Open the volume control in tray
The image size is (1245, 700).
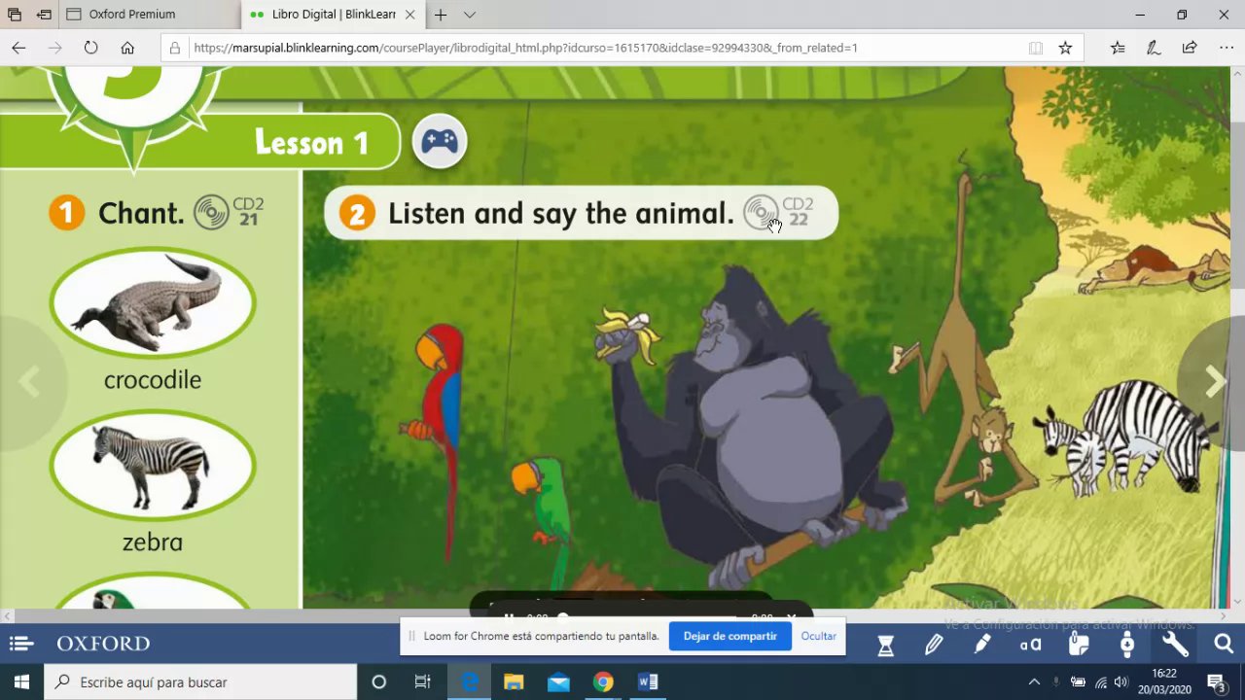1121,682
